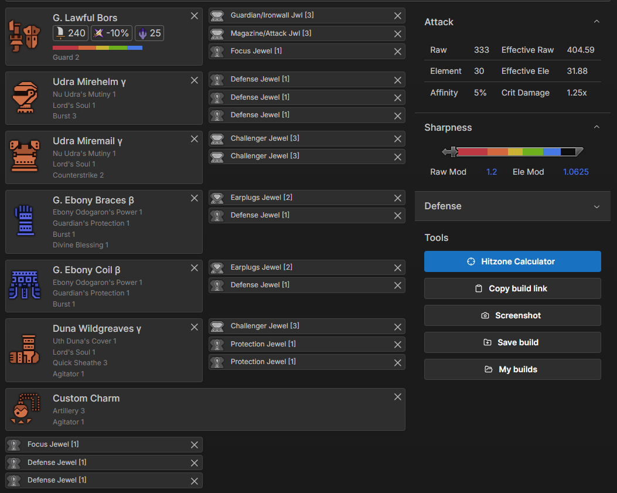This screenshot has height=493, width=617.
Task: Click the Affinity 5% value
Action: 480,93
